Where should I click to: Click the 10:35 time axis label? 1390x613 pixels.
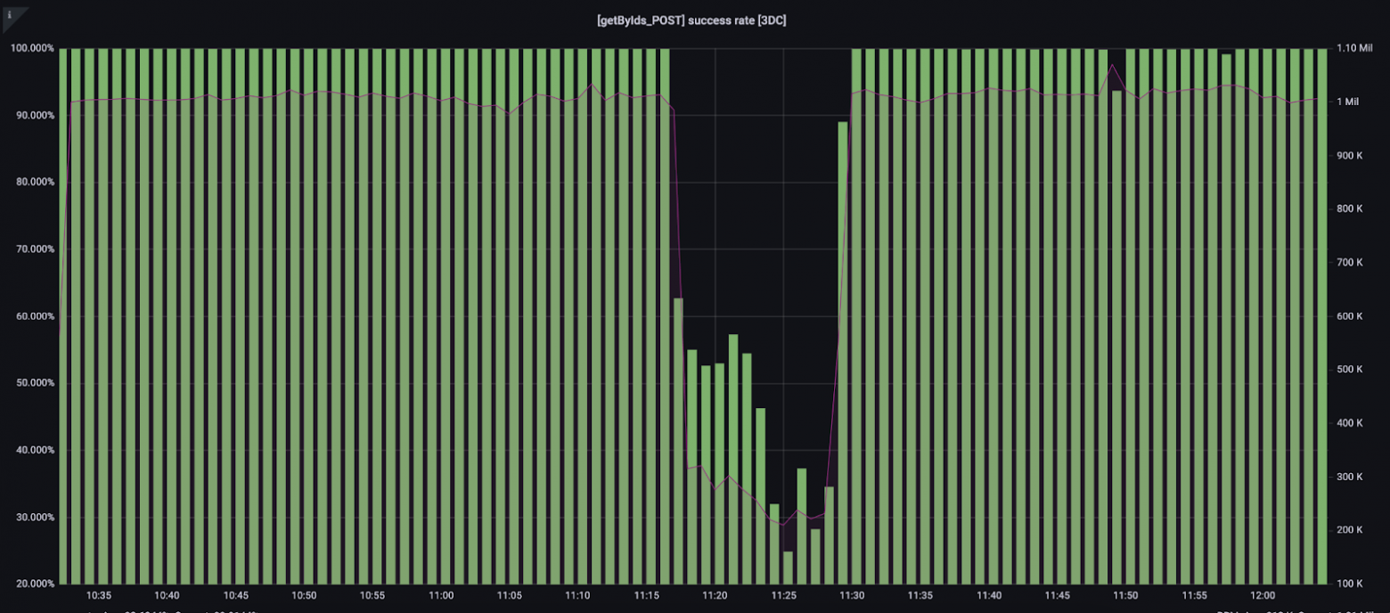click(x=99, y=595)
